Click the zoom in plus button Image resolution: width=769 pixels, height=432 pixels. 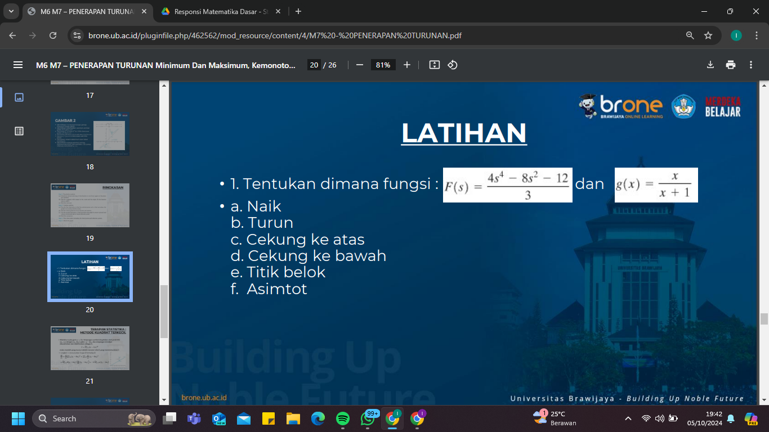click(407, 65)
